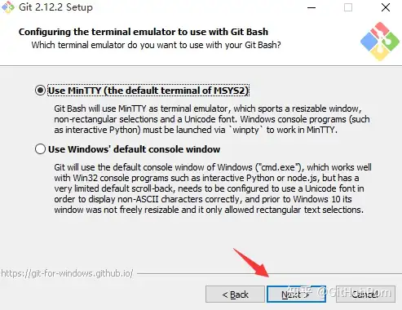
Task: Cancel the Git setup
Action: (x=365, y=294)
